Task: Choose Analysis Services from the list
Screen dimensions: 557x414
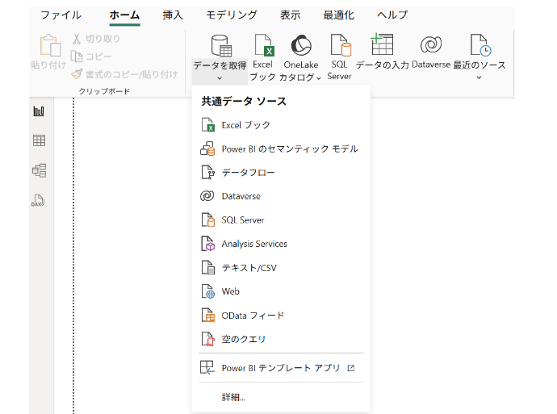Action: (281, 244)
